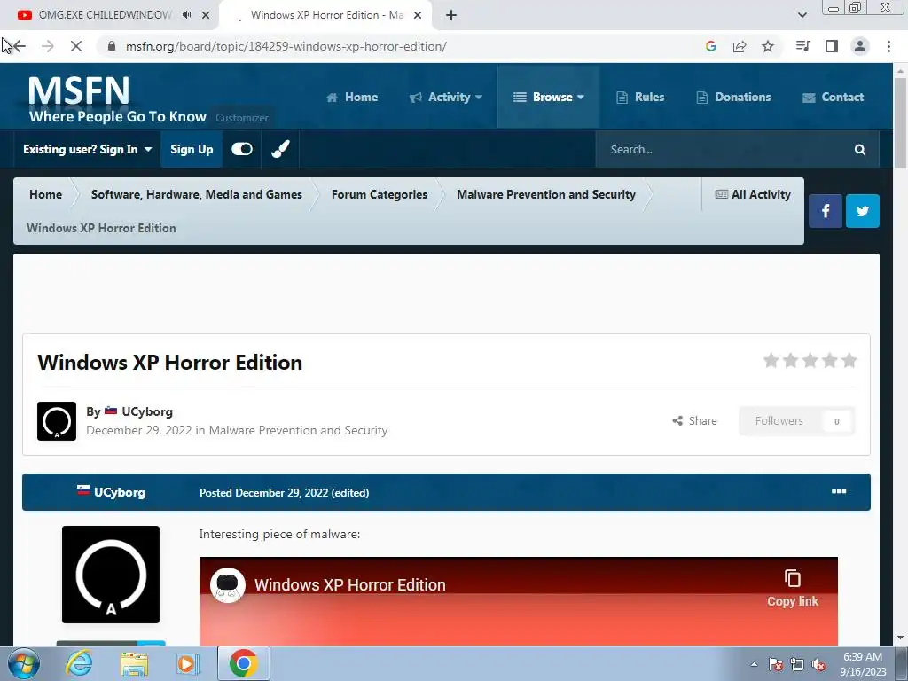Screen dimensions: 908x681
Task: Click Copy link icon on video
Action: point(792,589)
